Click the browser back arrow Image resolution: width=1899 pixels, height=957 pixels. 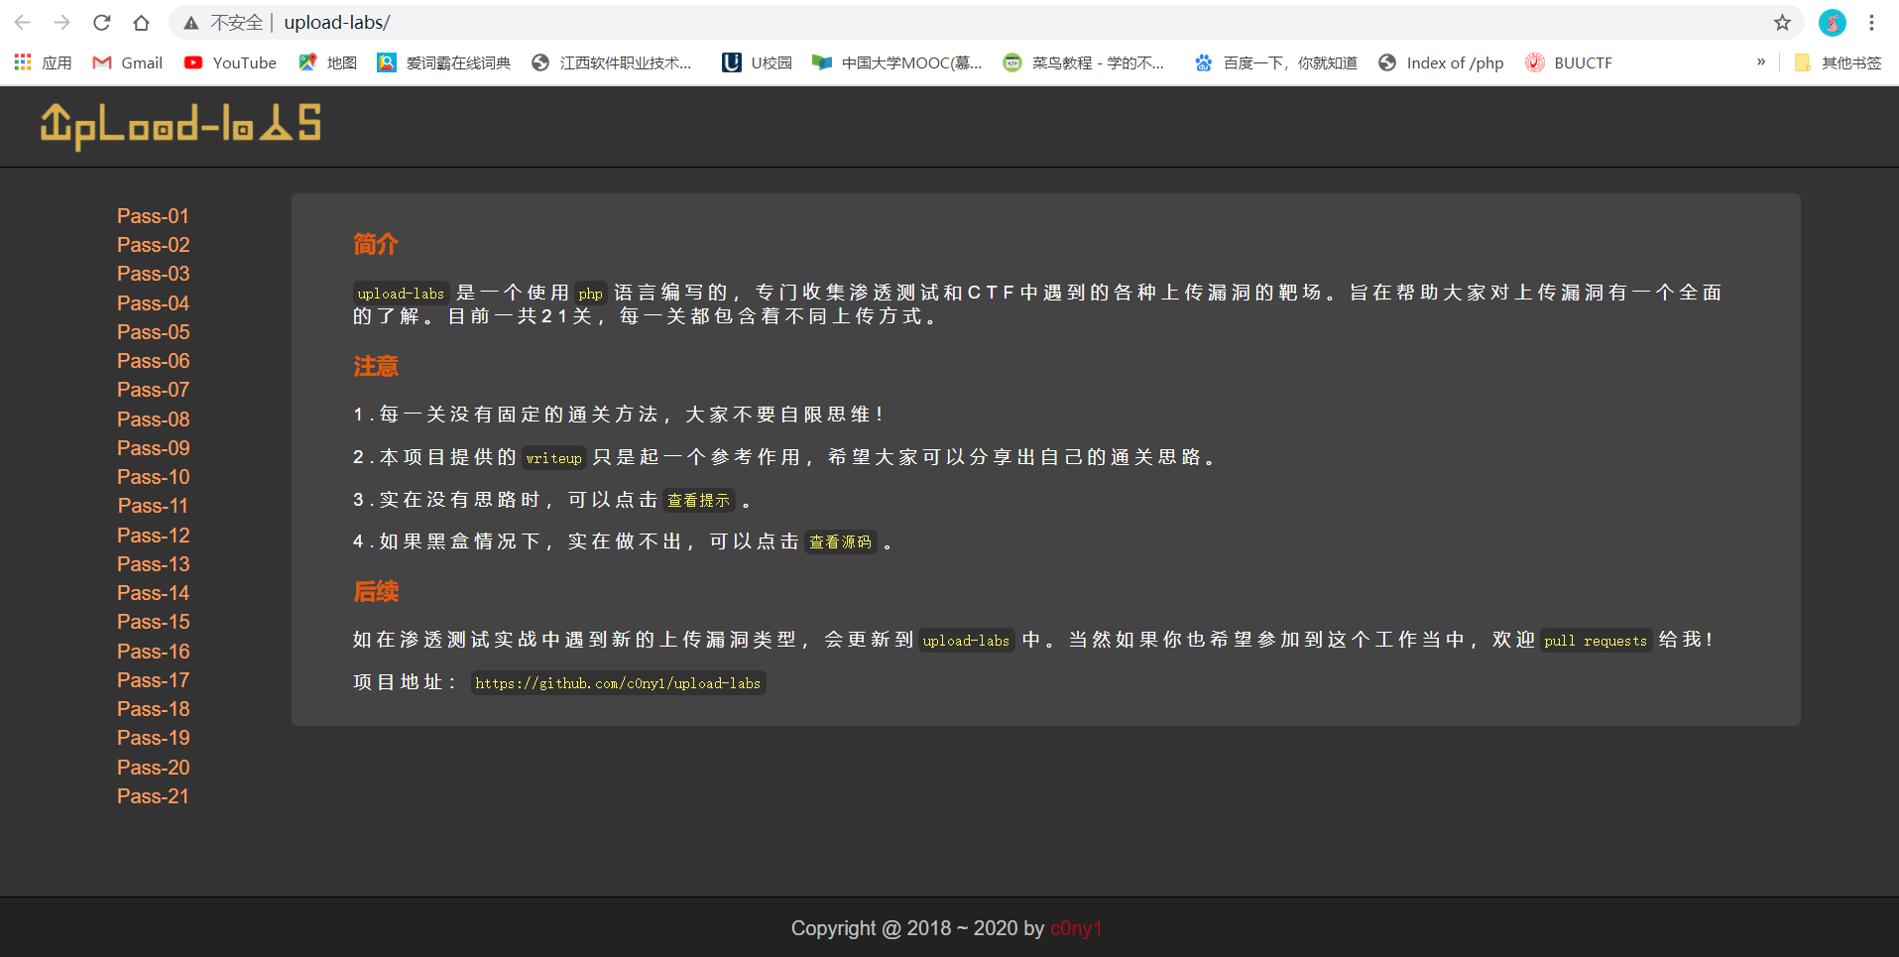24,22
